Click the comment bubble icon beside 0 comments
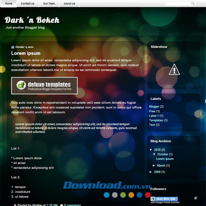This screenshot has width=206, height=206. click(61, 205)
